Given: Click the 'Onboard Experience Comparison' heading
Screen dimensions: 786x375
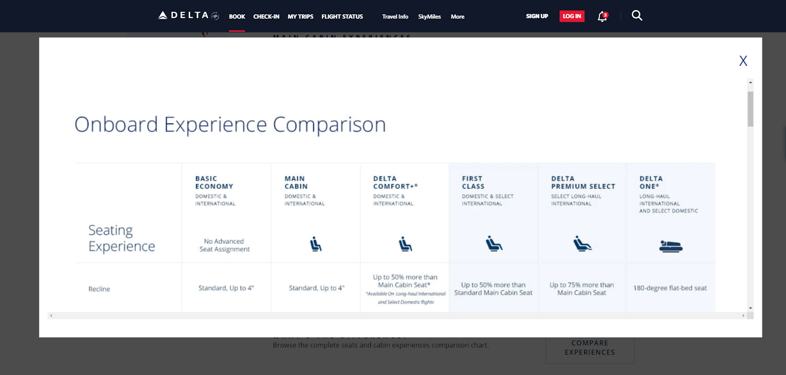Looking at the screenshot, I should tap(230, 124).
